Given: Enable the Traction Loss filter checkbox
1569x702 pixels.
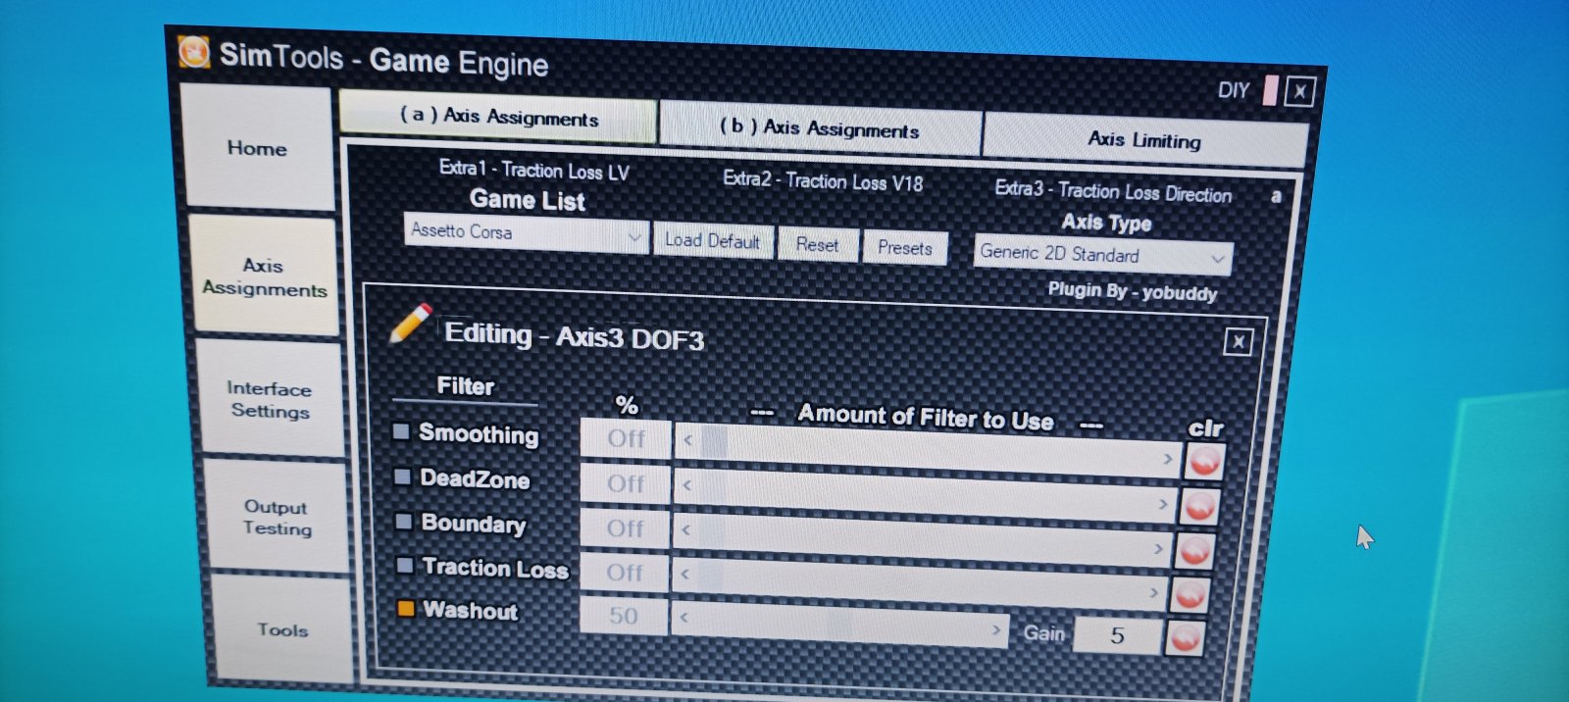Looking at the screenshot, I should click(x=404, y=565).
